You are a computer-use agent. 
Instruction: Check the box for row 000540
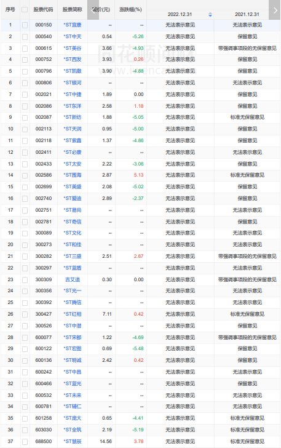[x=25, y=37]
